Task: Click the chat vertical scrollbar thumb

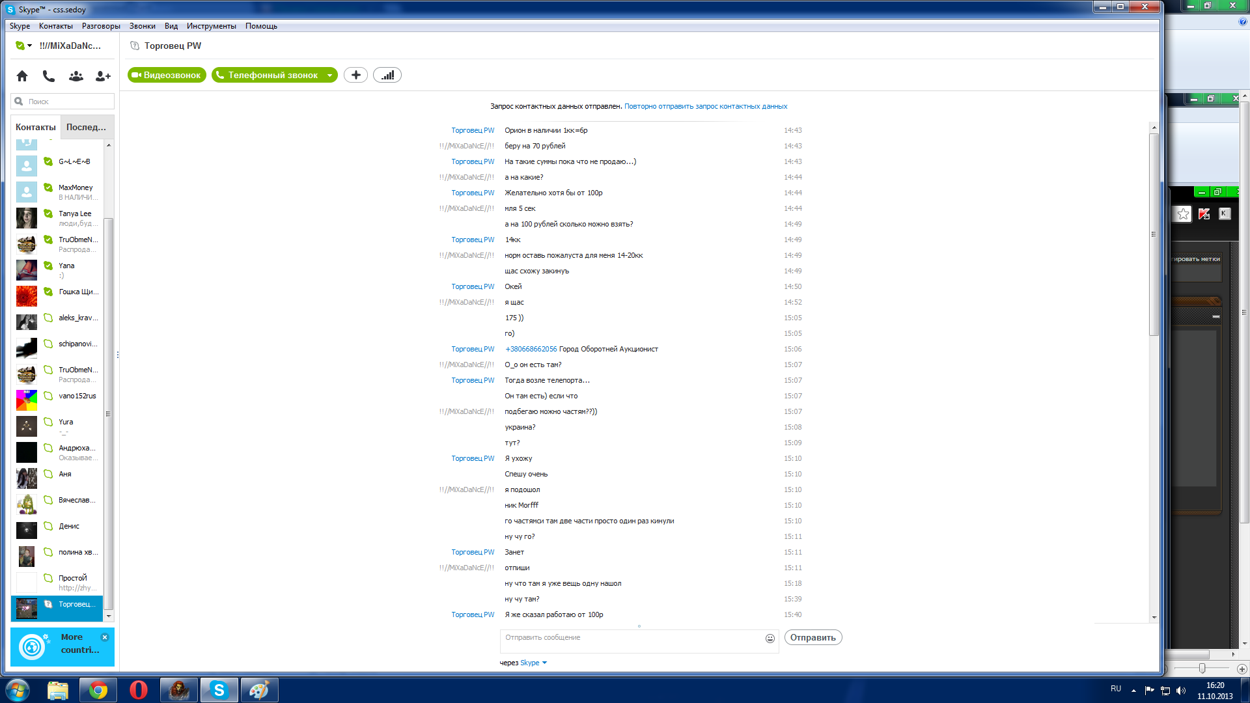Action: 1154,234
